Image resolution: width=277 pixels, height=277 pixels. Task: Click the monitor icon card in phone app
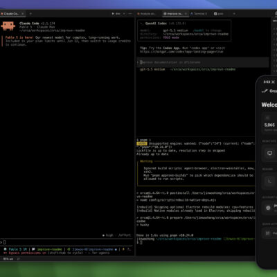point(269,153)
